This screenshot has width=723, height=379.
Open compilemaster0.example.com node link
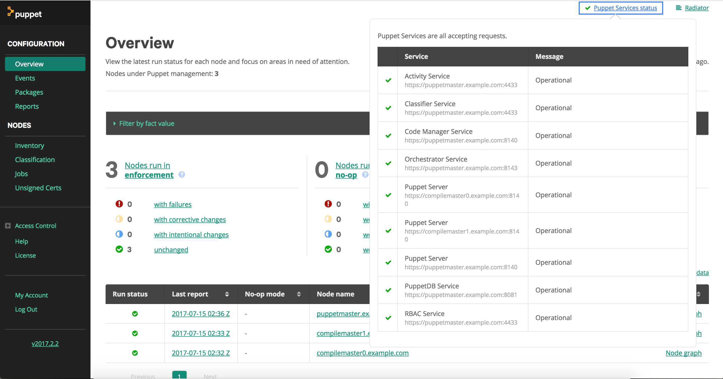[x=362, y=353]
